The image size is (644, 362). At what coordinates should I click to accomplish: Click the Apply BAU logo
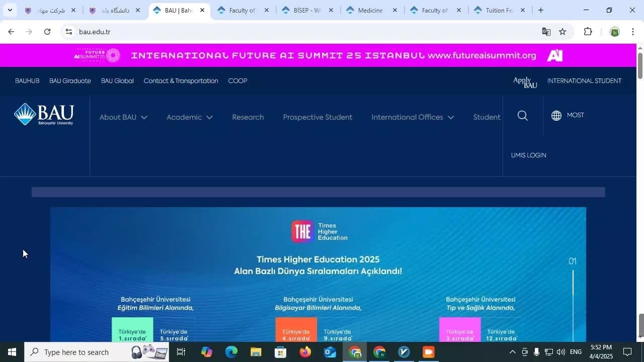tap(525, 82)
